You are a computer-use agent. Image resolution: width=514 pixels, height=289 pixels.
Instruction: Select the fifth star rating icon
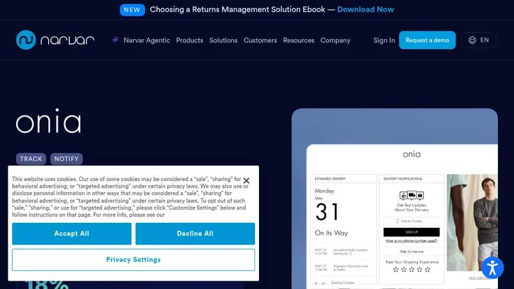(x=427, y=270)
